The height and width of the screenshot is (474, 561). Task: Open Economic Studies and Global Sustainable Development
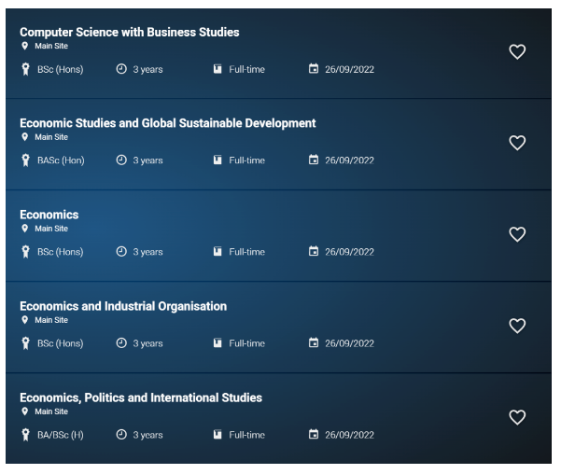point(168,123)
